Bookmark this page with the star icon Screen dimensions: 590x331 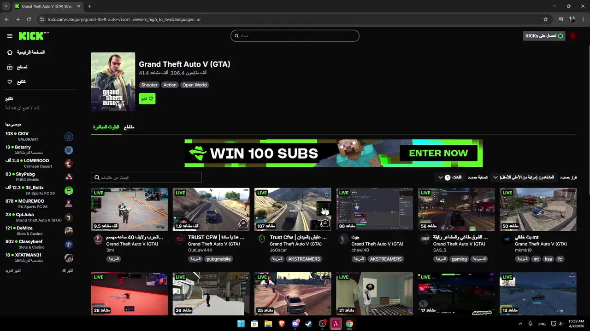click(546, 19)
